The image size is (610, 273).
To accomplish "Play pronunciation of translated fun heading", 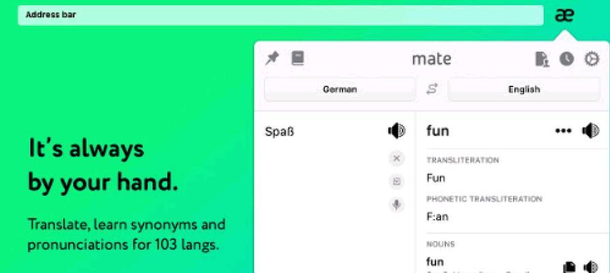I will [590, 130].
